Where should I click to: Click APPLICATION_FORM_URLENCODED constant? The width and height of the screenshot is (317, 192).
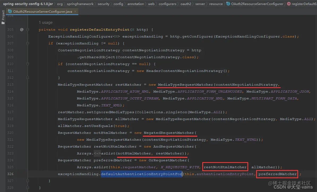pos(210,92)
